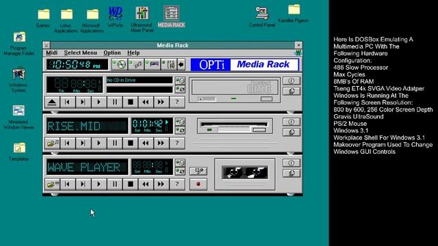Toggle Wave player lower repeat option

[180, 172]
